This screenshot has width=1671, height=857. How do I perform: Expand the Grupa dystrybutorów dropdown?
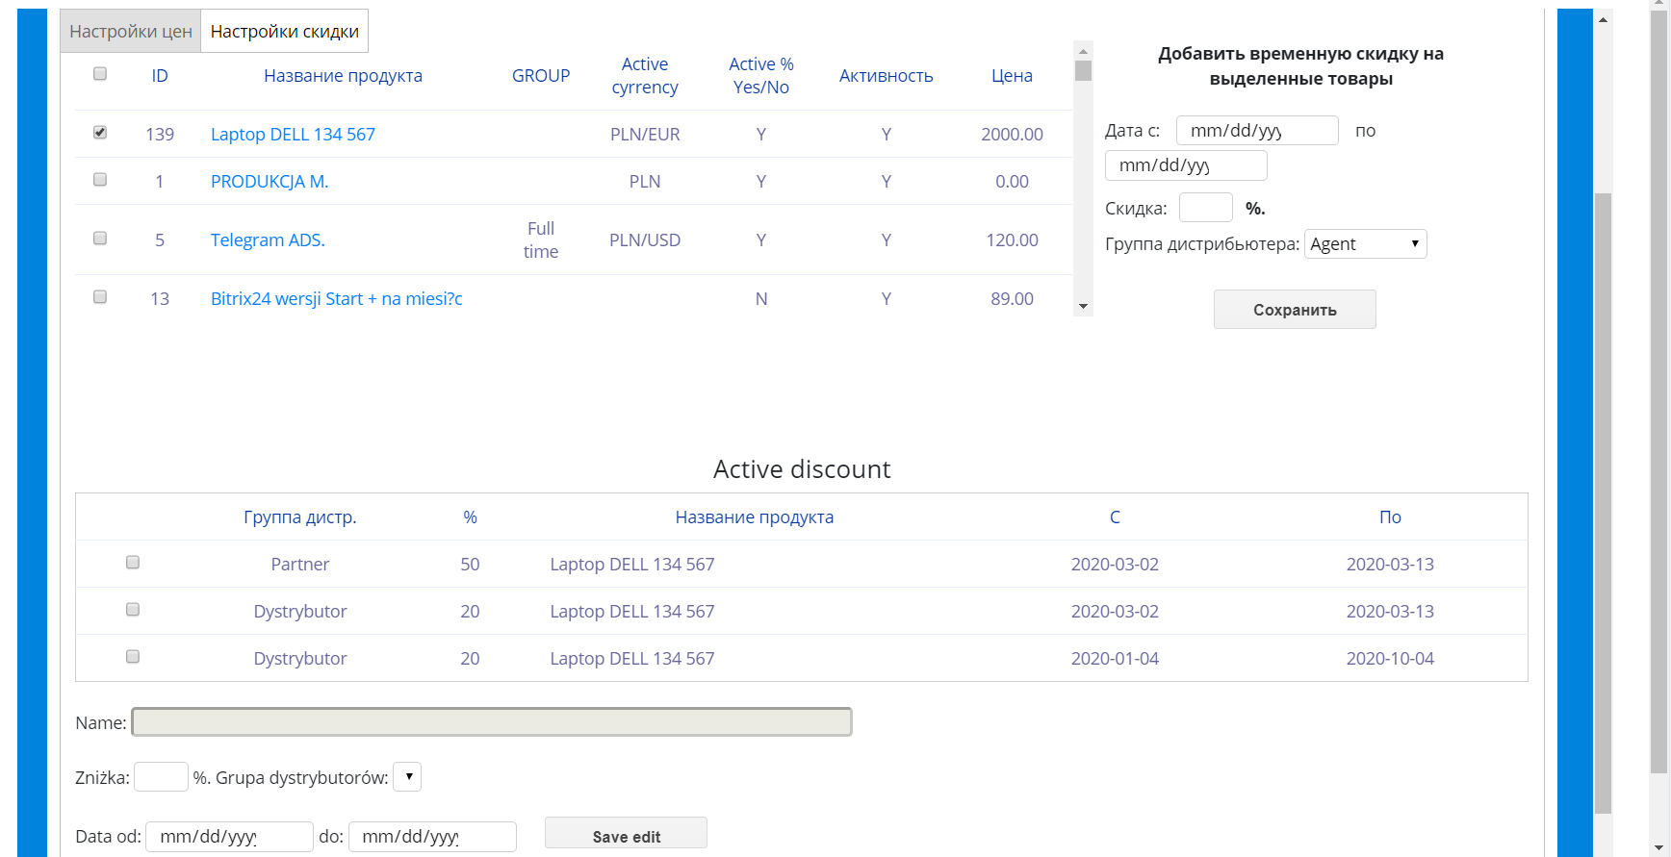(x=407, y=777)
